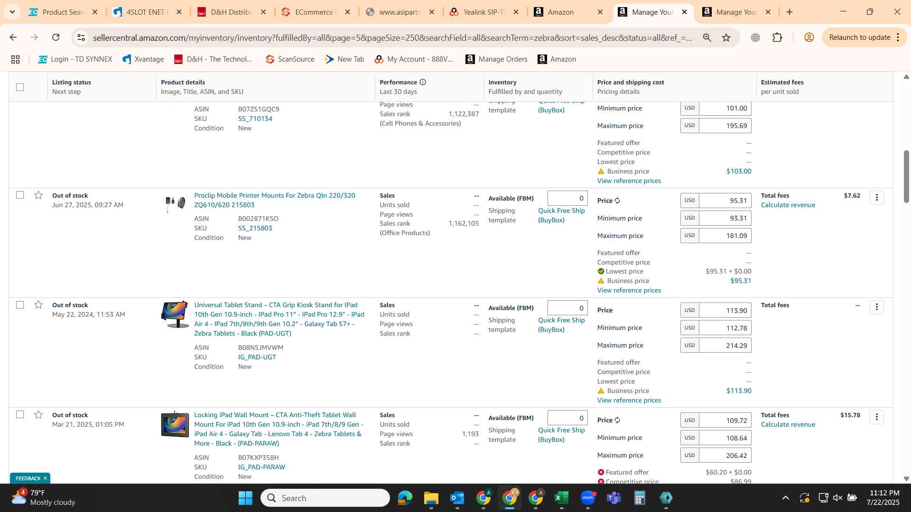Launch Outlook from the taskbar

pyautogui.click(x=457, y=498)
